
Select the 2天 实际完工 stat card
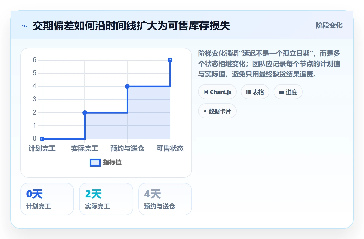coord(106,199)
